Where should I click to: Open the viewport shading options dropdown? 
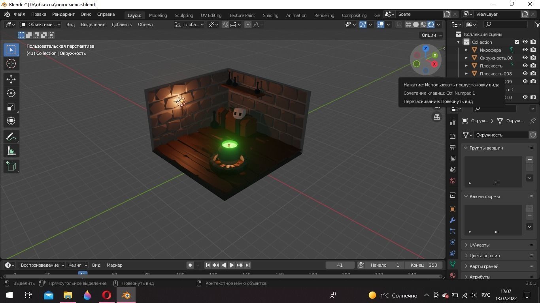438,24
